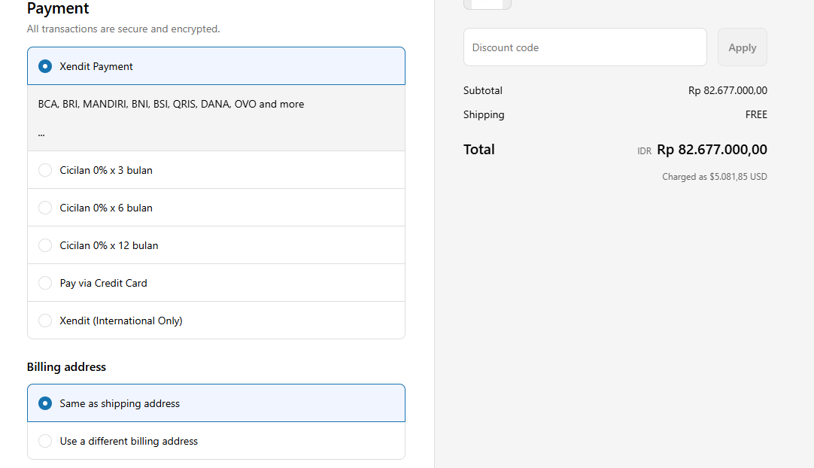Viewport: 814px width, 468px height.
Task: Pick Cicilan 0% x 12 bulan installment
Action: pos(45,245)
